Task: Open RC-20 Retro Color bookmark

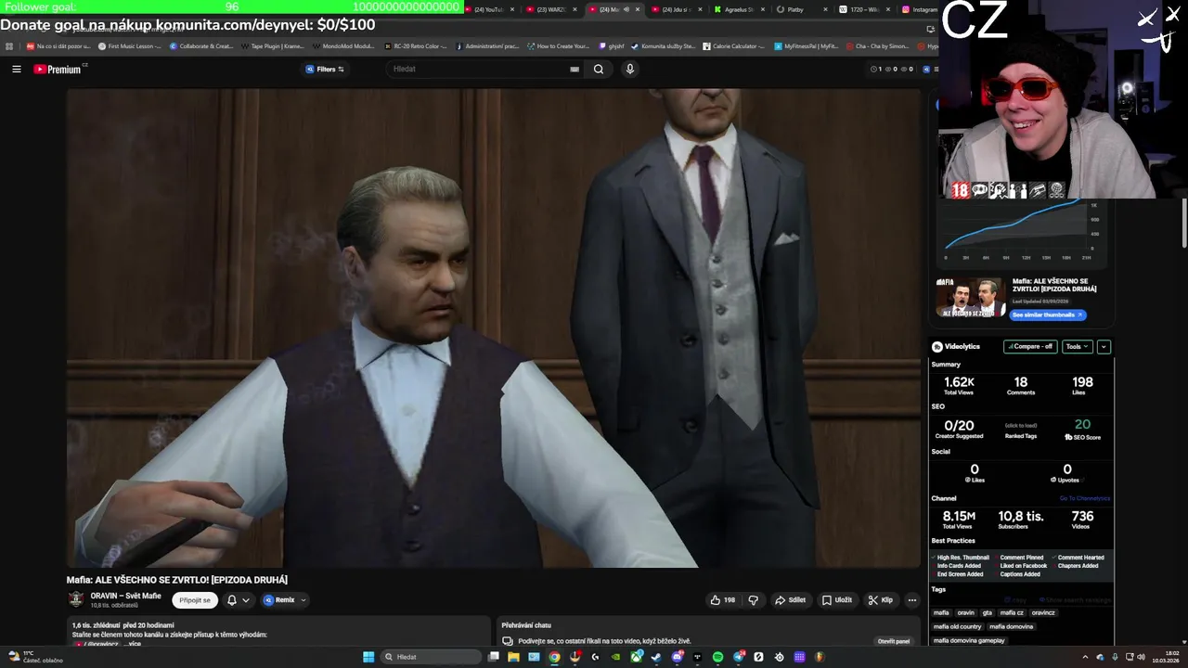Action: (416, 45)
